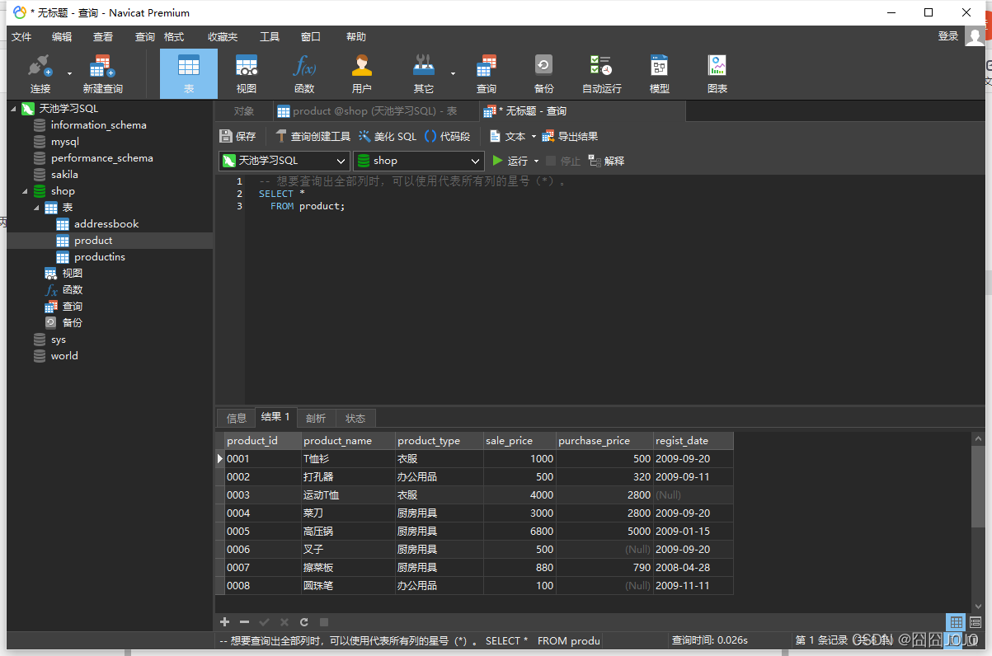
Task: Collapse the shop database tree node
Action: tap(25, 191)
